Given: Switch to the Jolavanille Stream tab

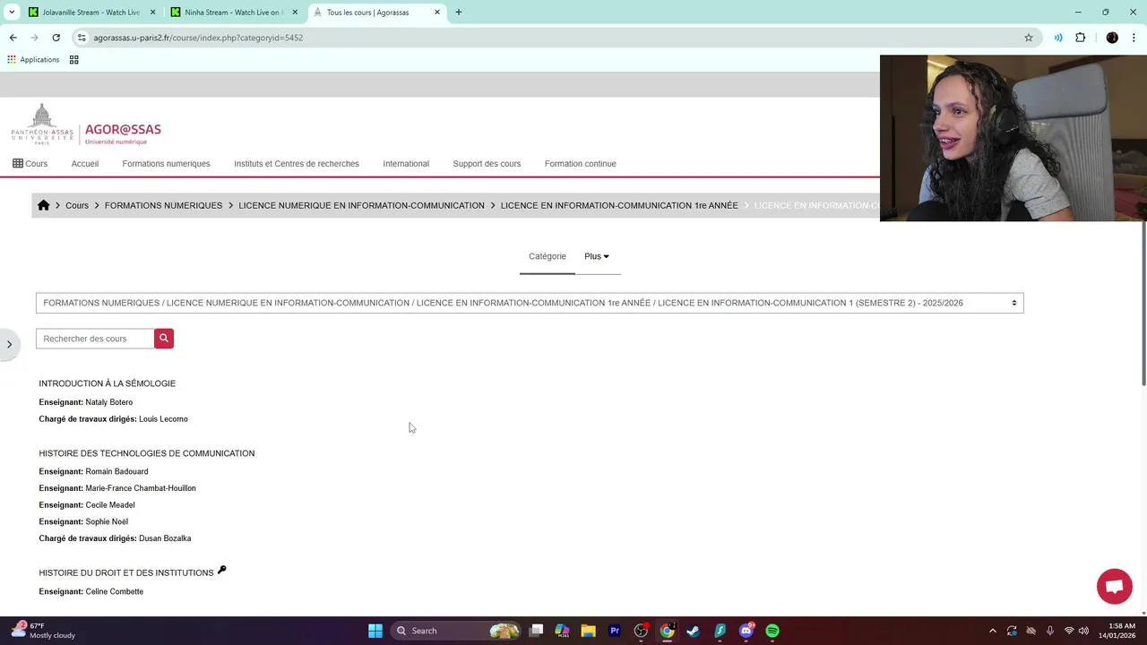Looking at the screenshot, I should (x=90, y=13).
